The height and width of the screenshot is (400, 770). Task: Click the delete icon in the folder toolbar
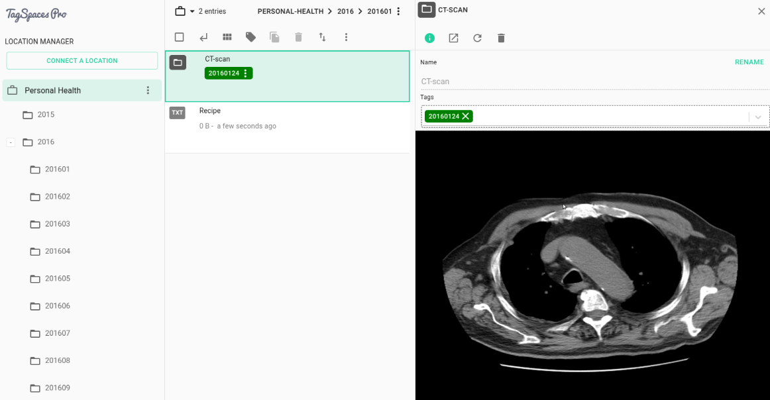pyautogui.click(x=298, y=37)
